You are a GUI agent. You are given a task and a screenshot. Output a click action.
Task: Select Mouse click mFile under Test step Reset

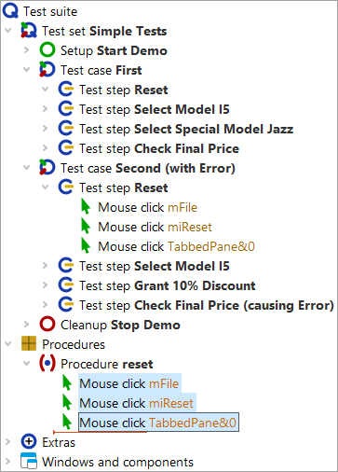148,207
